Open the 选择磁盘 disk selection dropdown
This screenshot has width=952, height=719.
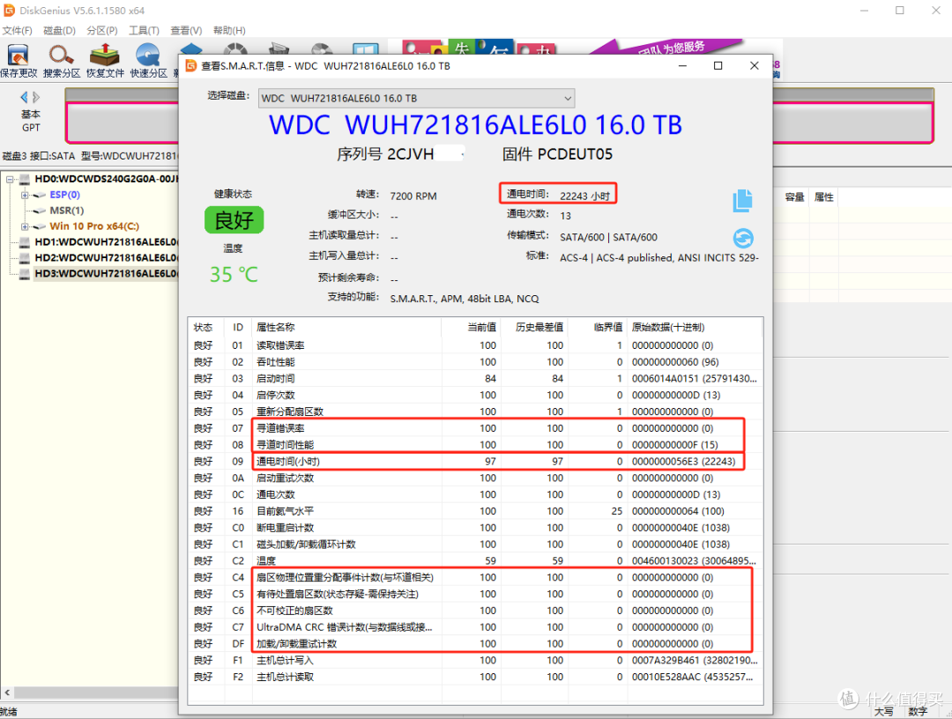[567, 98]
